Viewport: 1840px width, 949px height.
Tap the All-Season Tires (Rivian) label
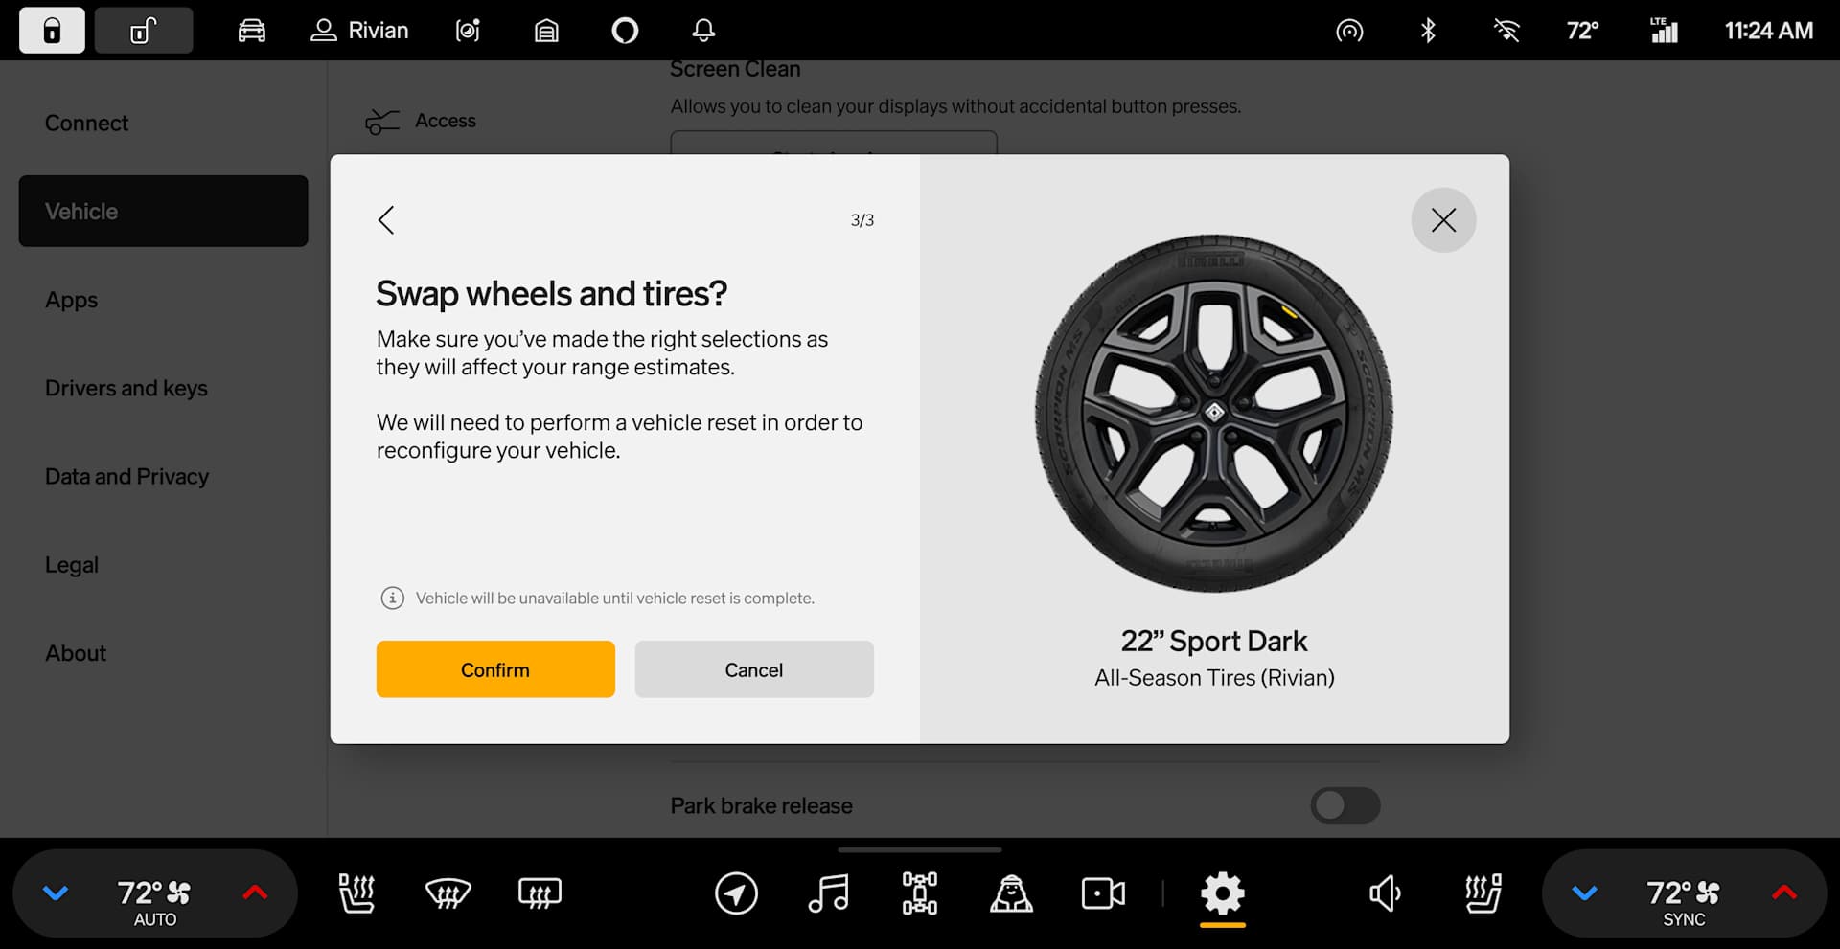pyautogui.click(x=1214, y=678)
